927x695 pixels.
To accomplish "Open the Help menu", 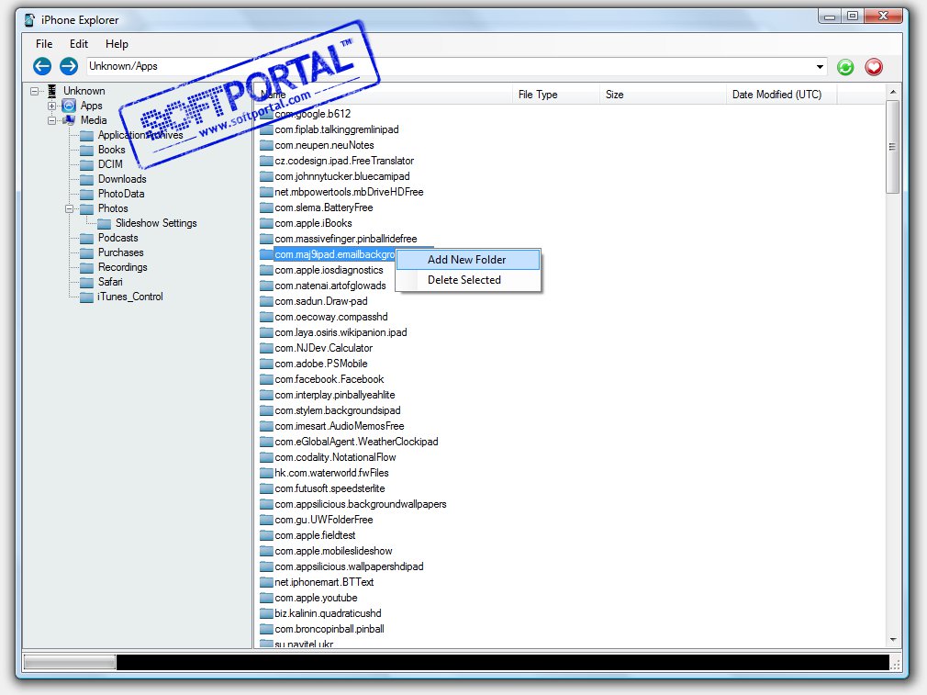I will pos(117,44).
